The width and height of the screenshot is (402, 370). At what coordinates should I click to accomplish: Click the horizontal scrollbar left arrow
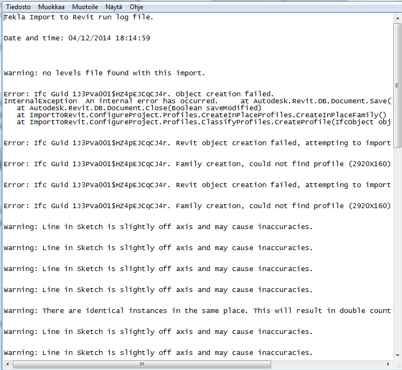[x=8, y=364]
